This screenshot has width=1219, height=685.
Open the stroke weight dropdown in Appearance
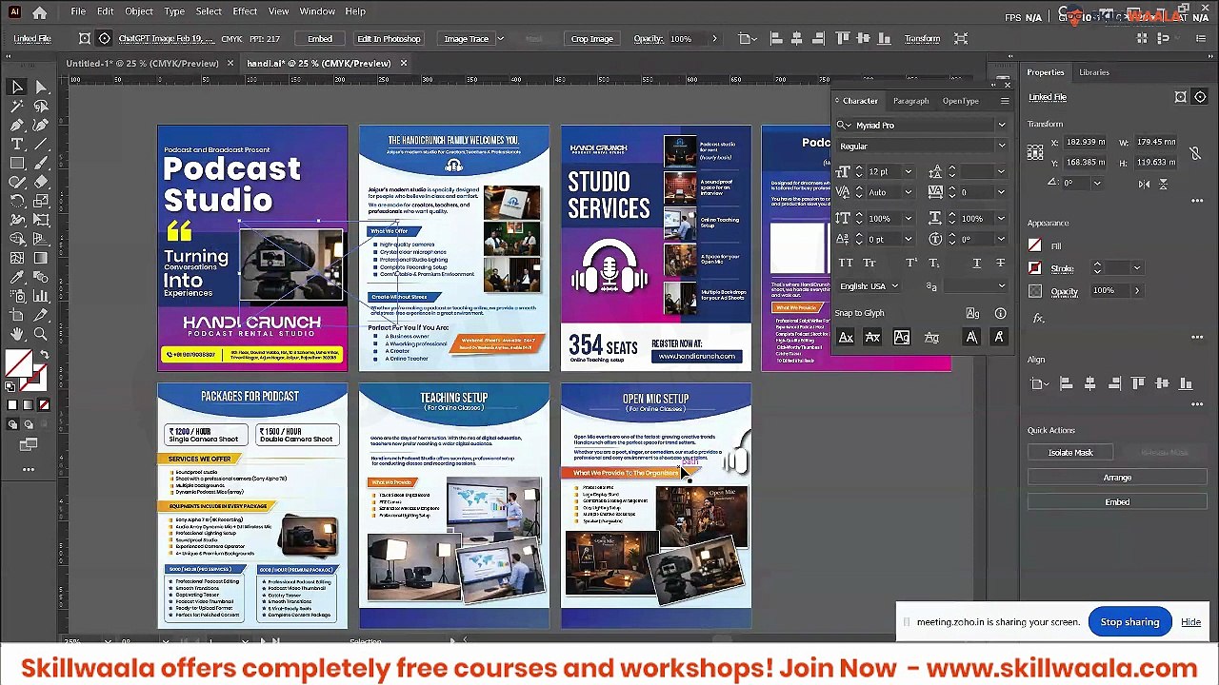(1136, 268)
